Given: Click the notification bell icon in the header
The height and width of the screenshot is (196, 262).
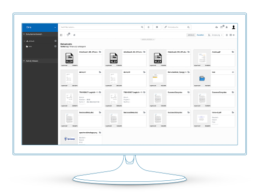Looking at the screenshot, I should (227, 27).
